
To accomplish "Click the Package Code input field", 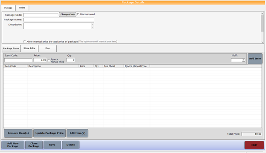I will tap(41, 15).
